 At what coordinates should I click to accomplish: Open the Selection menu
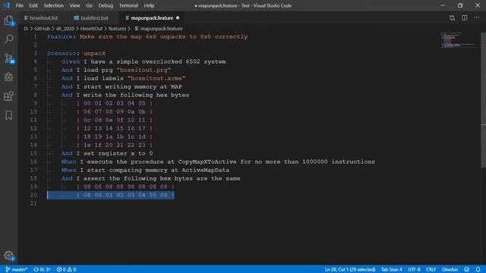[53, 5]
